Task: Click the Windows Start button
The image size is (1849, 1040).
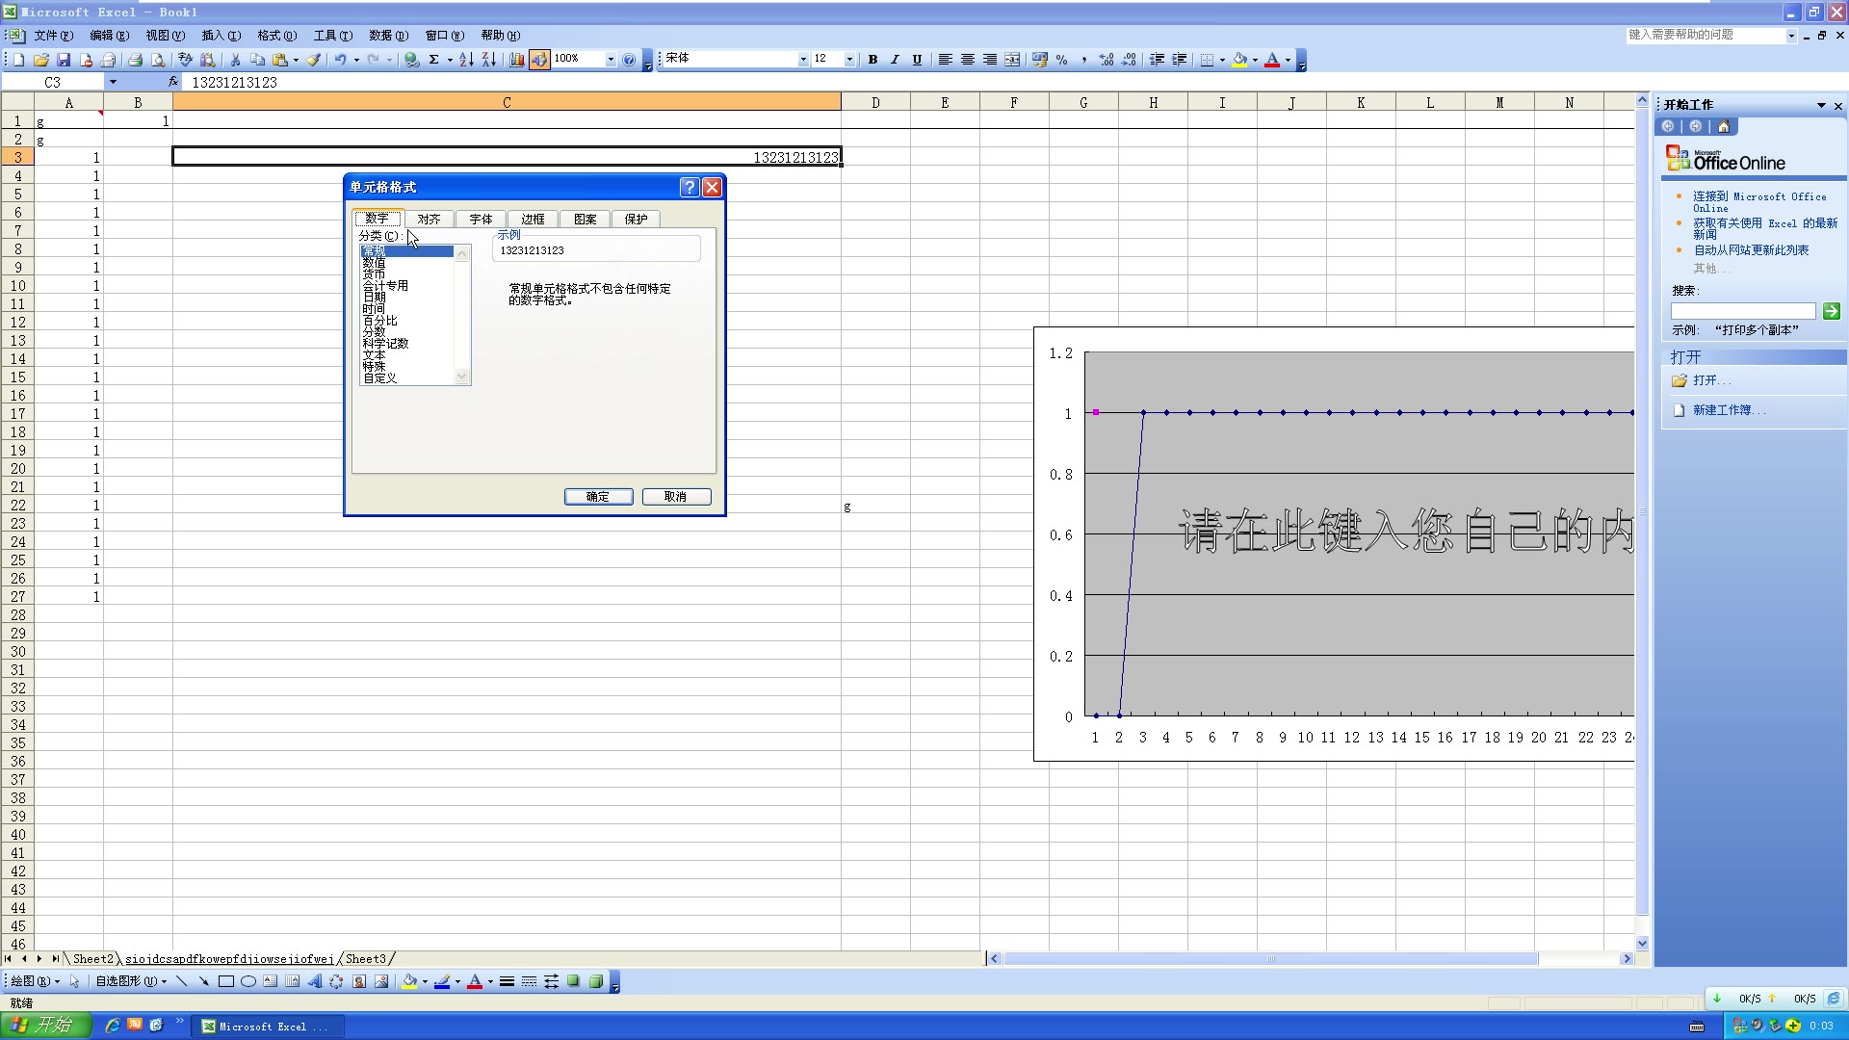Action: (x=45, y=1026)
